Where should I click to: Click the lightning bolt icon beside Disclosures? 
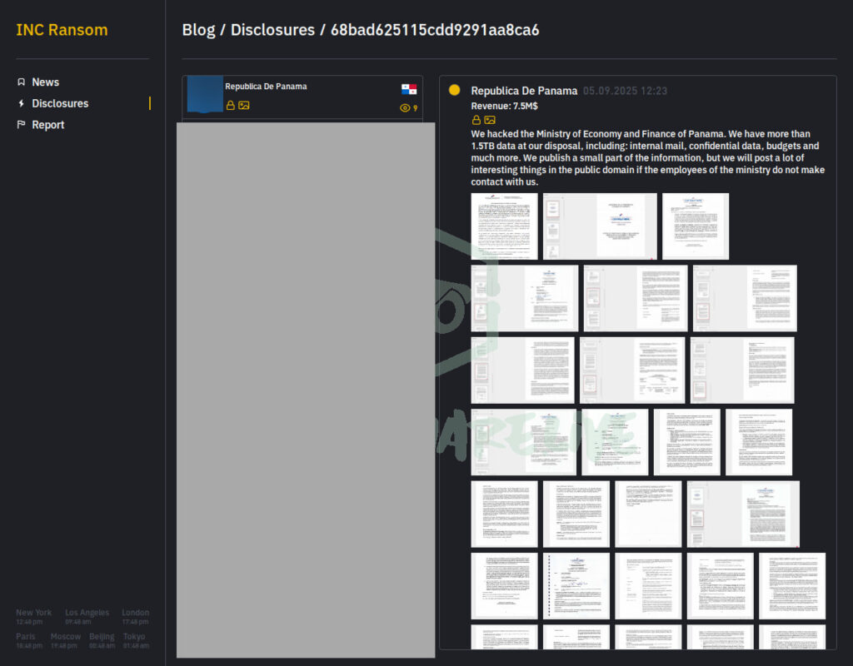point(21,103)
